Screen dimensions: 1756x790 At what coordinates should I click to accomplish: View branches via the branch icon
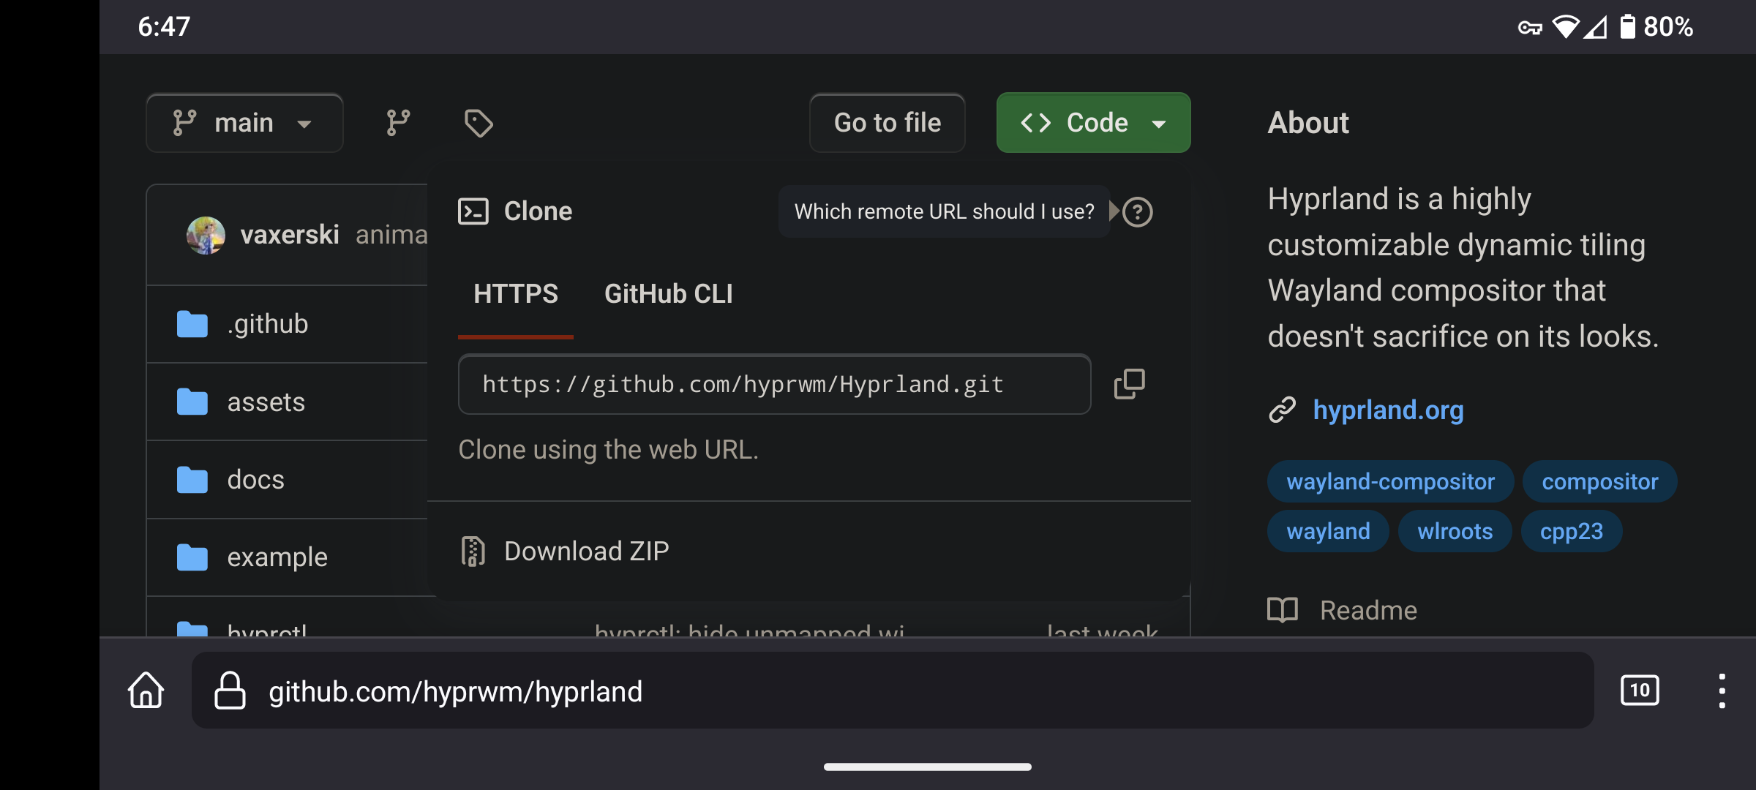[x=398, y=123]
